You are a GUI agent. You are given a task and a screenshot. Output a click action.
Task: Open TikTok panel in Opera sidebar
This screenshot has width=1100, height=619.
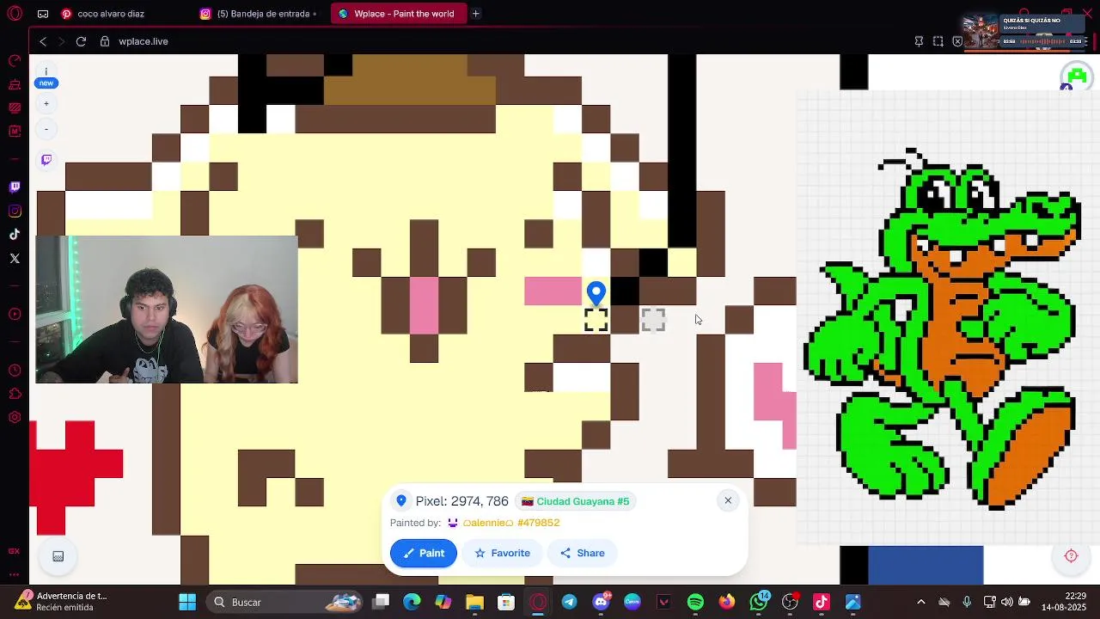coord(15,234)
